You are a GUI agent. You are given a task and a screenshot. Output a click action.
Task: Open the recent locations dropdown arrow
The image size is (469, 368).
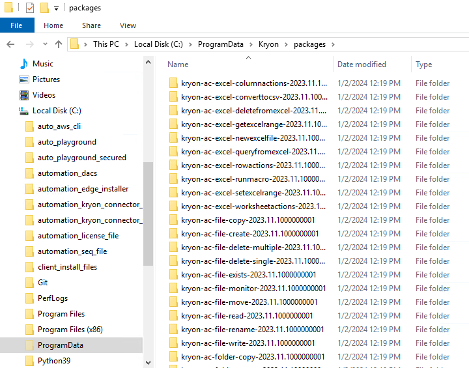pos(45,44)
